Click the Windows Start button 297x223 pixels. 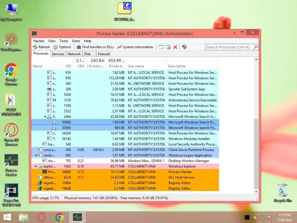pyautogui.click(x=7, y=217)
